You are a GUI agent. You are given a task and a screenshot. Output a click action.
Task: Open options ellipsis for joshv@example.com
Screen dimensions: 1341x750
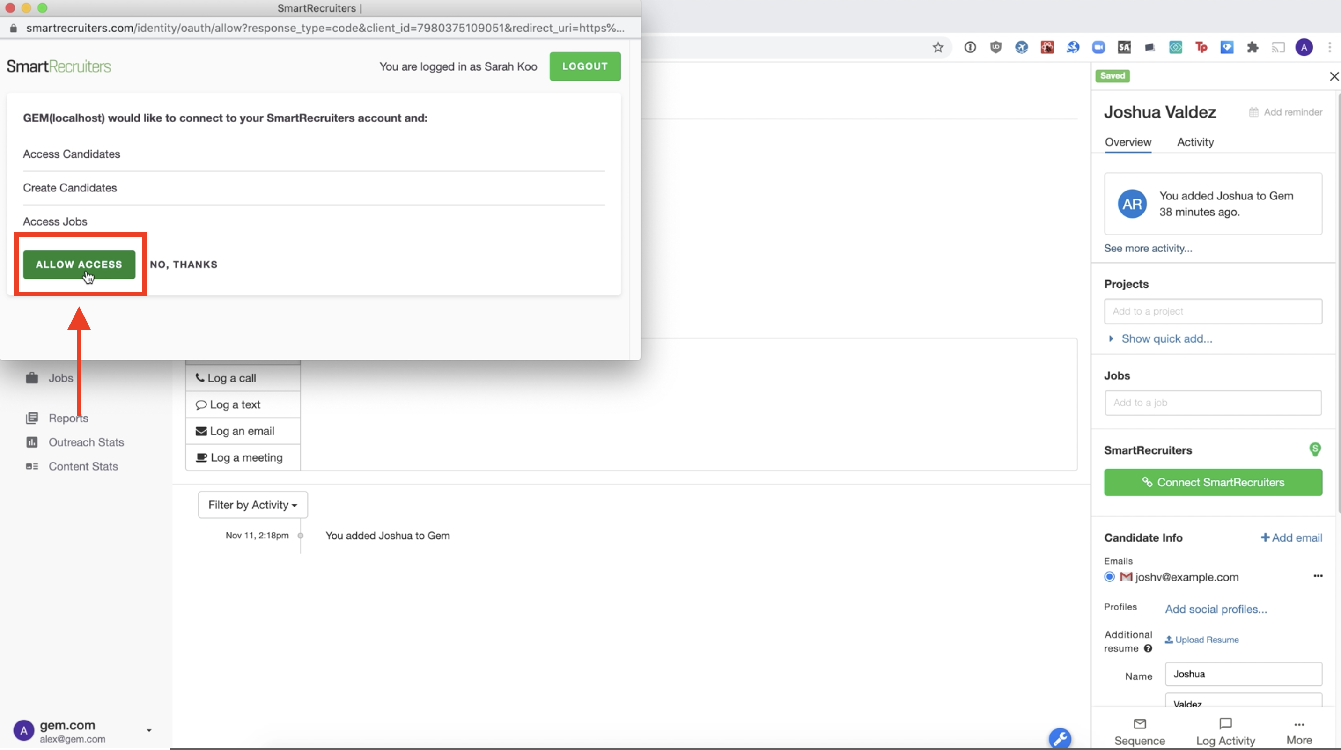pyautogui.click(x=1318, y=576)
